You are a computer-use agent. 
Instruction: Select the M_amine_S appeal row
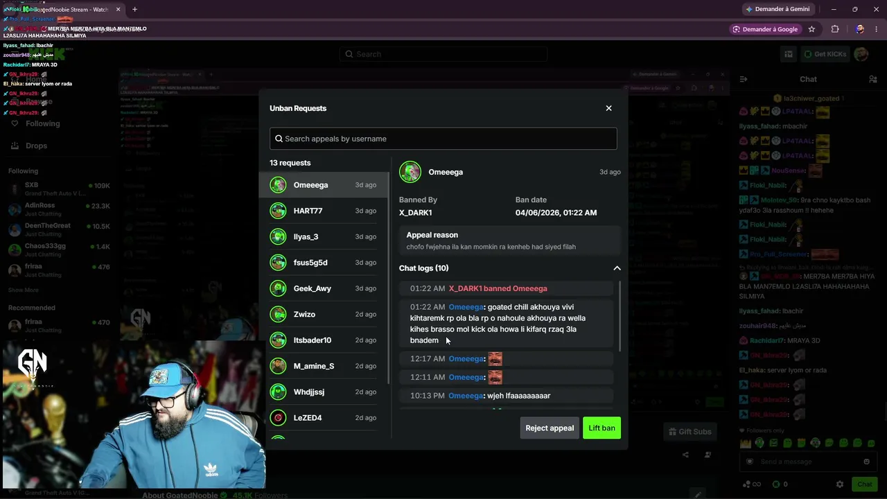[324, 366]
